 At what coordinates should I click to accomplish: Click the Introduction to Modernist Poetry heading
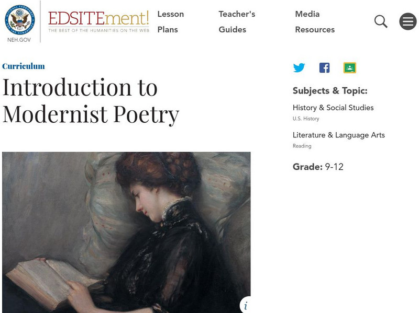[x=91, y=101]
